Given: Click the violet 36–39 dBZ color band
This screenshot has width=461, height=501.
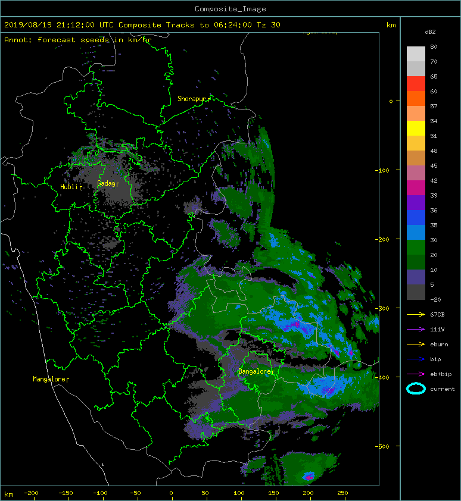Looking at the screenshot, I should 416,202.
